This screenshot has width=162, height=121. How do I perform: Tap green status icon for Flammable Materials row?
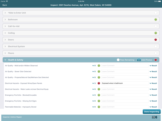tap(99, 107)
